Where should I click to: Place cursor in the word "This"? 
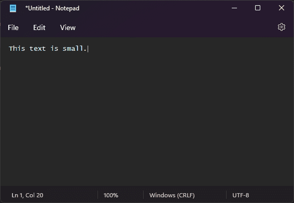point(17,49)
